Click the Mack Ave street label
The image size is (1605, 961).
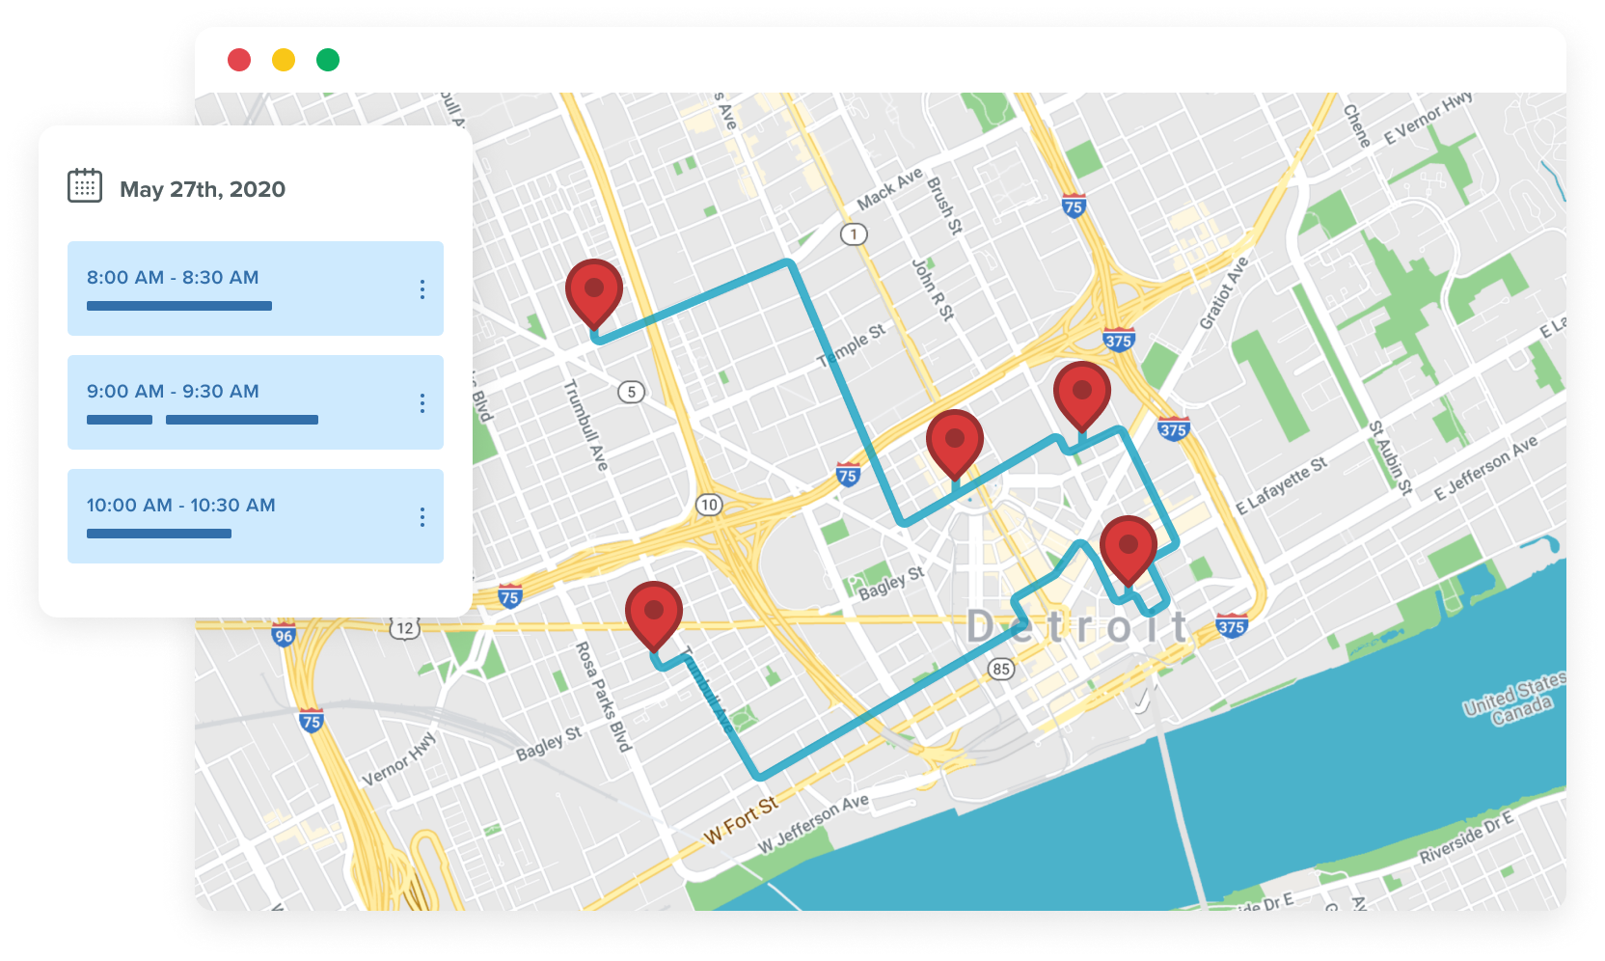pyautogui.click(x=890, y=190)
